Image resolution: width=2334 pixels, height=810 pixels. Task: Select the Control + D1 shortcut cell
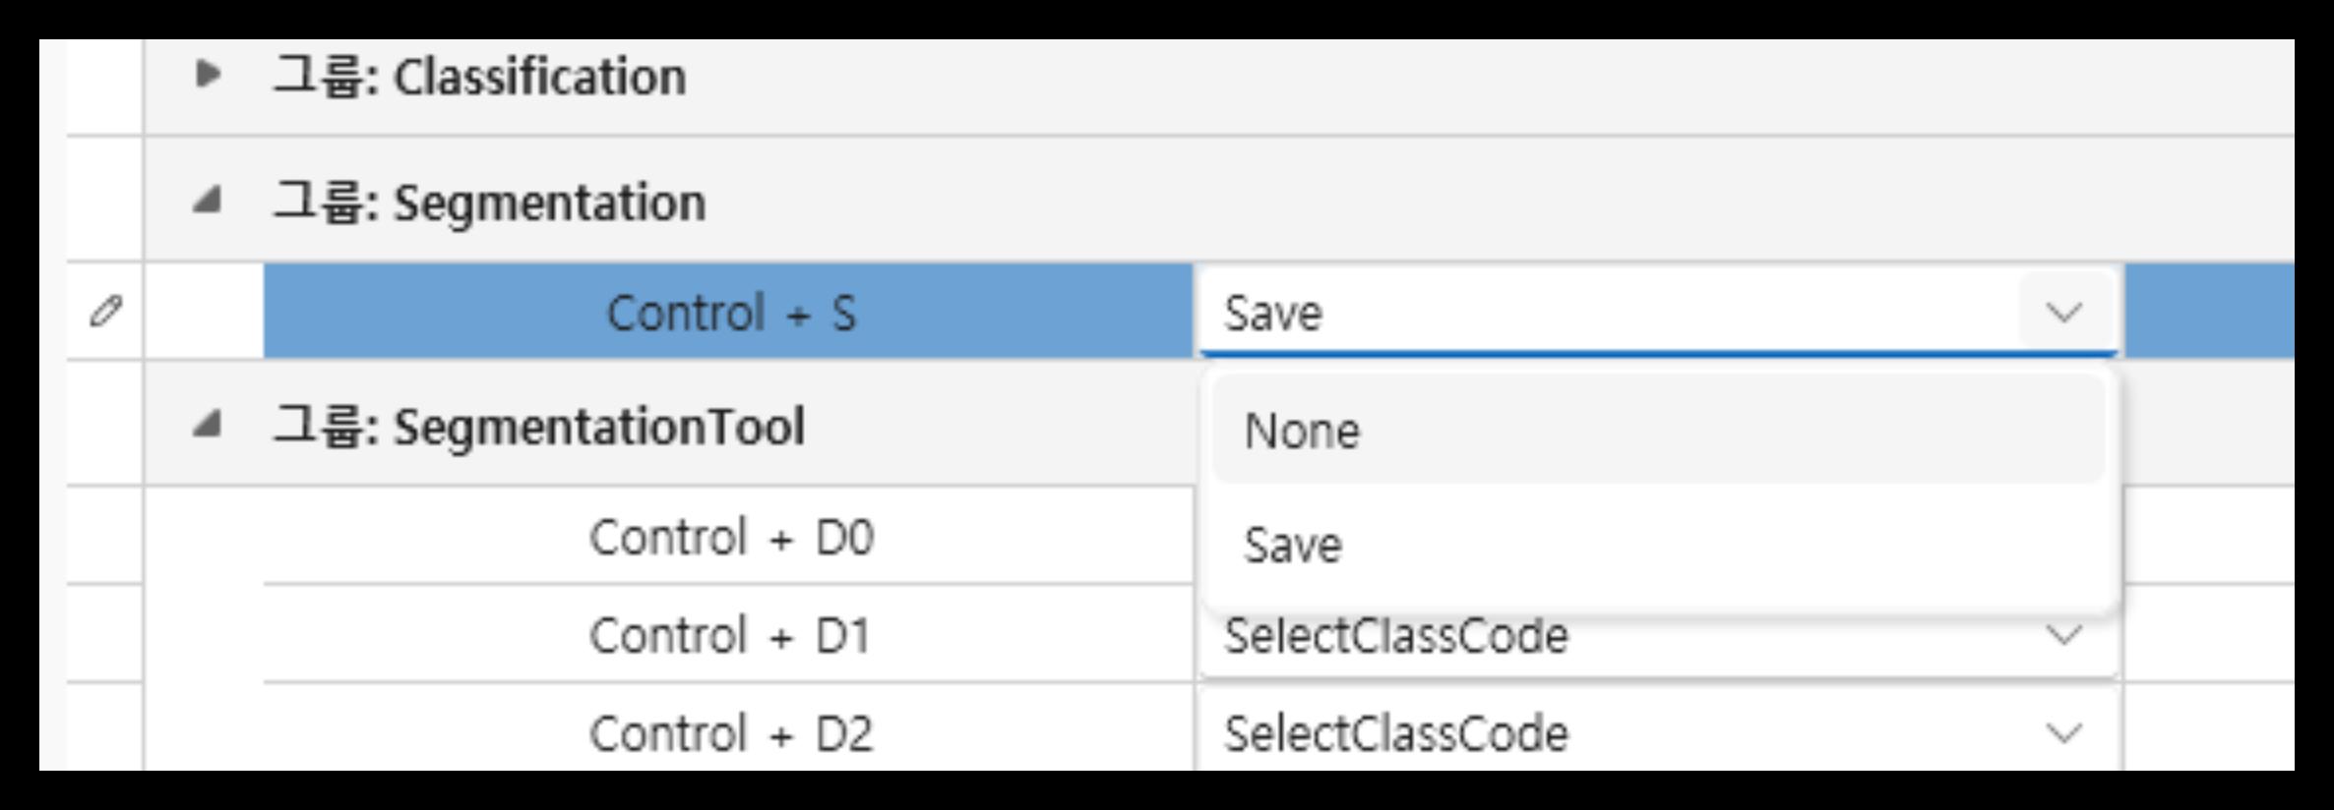730,635
